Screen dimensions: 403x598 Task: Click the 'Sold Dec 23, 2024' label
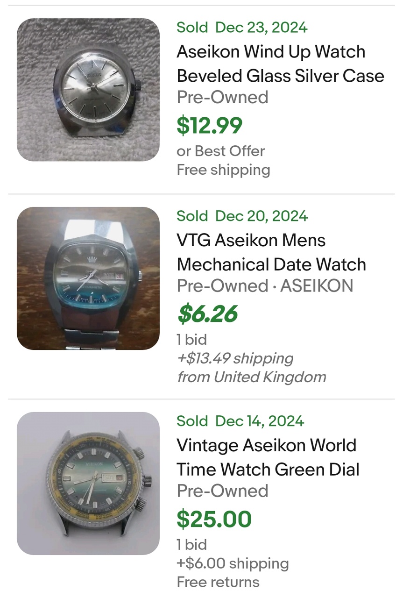coord(242,28)
